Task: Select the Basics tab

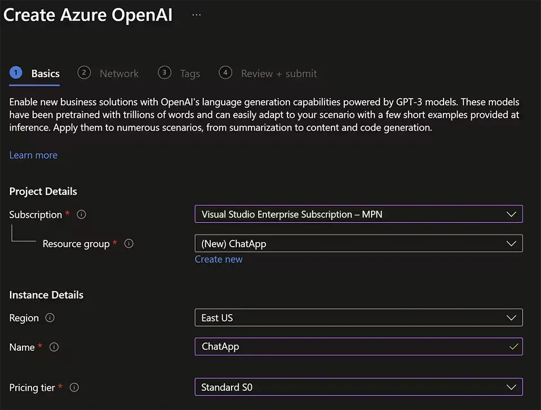Action: 45,73
